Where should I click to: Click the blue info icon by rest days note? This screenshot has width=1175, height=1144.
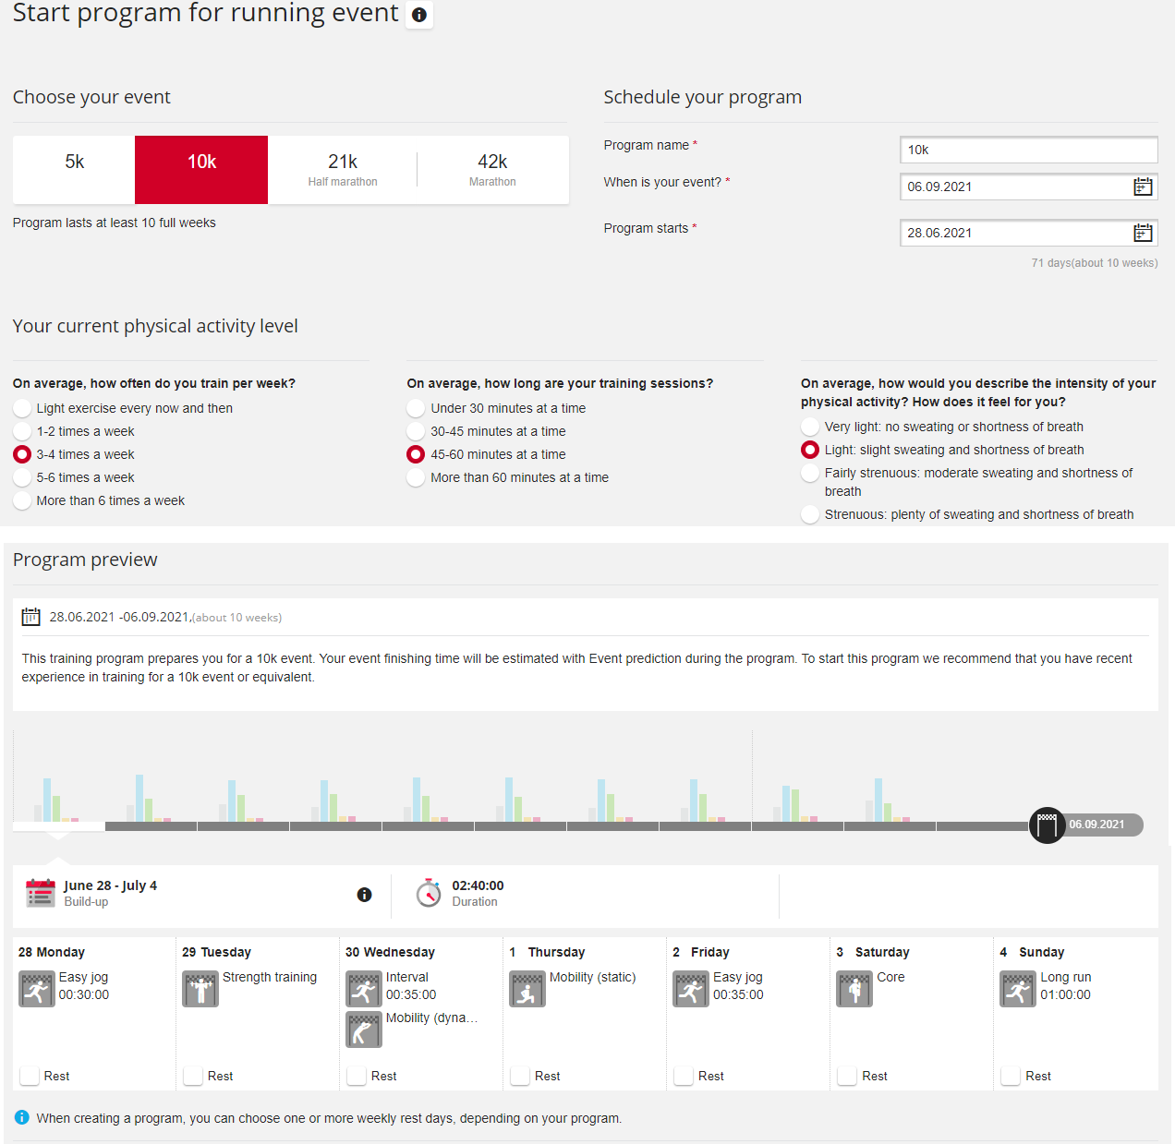22,1117
